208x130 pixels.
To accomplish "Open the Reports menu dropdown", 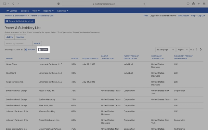I will [48, 11].
